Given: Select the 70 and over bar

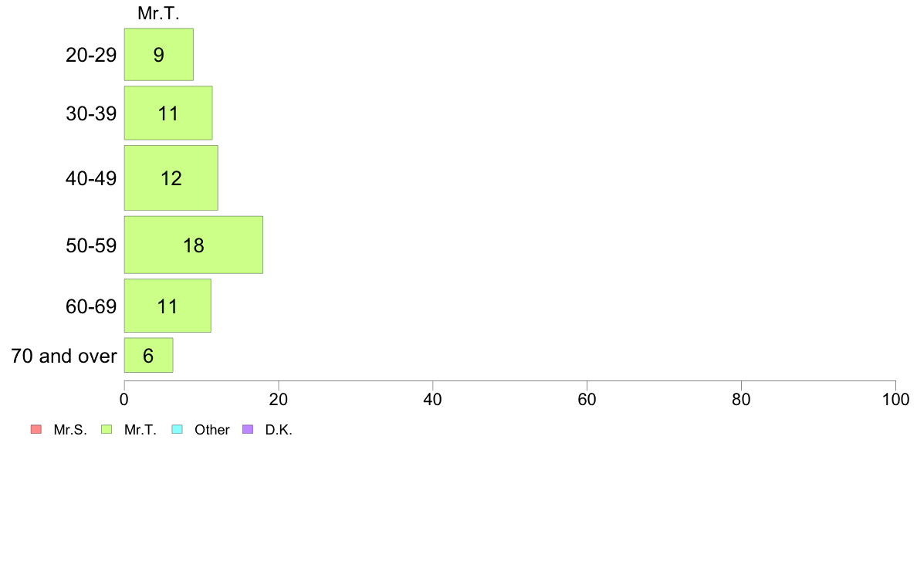Looking at the screenshot, I should click(x=148, y=355).
